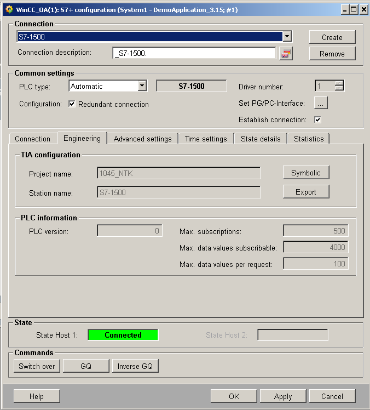
Task: Uncheck the Establish connection checkbox
Action: (x=317, y=119)
